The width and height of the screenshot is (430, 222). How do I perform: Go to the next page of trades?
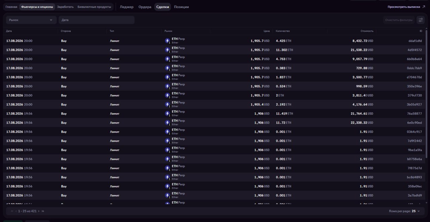39,211
